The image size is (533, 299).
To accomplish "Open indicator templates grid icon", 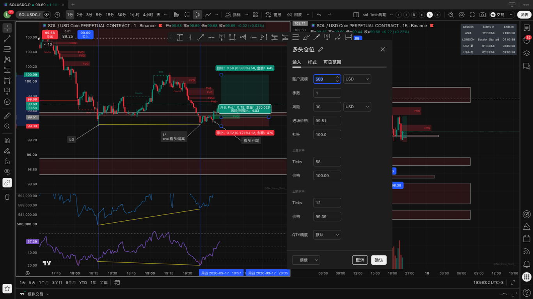I will 255,15.
